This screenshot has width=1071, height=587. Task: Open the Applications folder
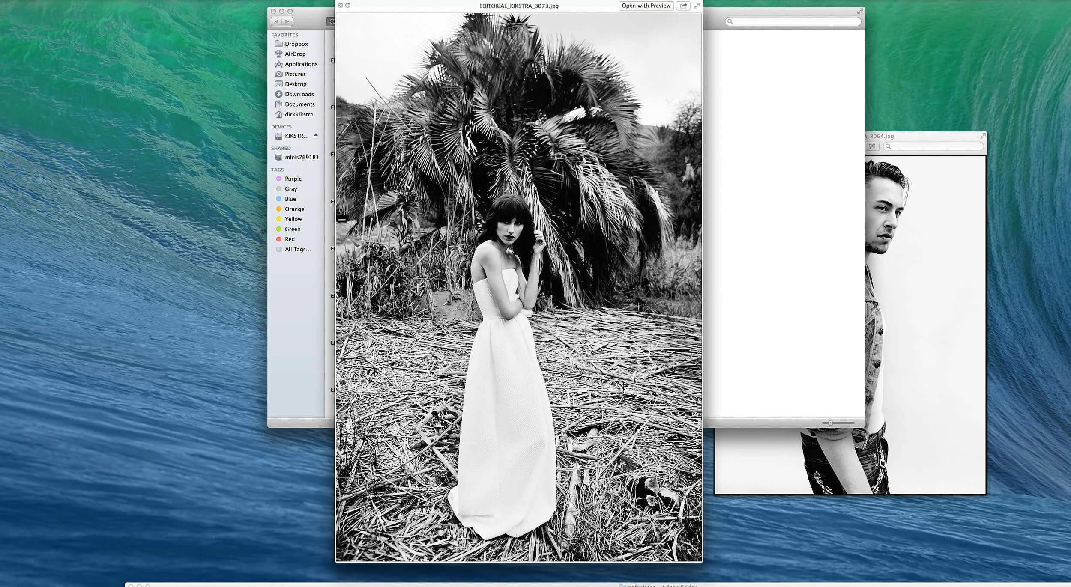tap(301, 64)
